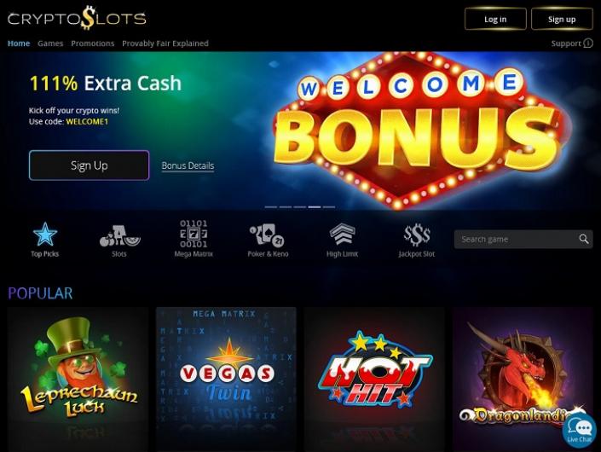This screenshot has height=452, width=601.
Task: Go to the Games menu item
Action: pyautogui.click(x=50, y=43)
